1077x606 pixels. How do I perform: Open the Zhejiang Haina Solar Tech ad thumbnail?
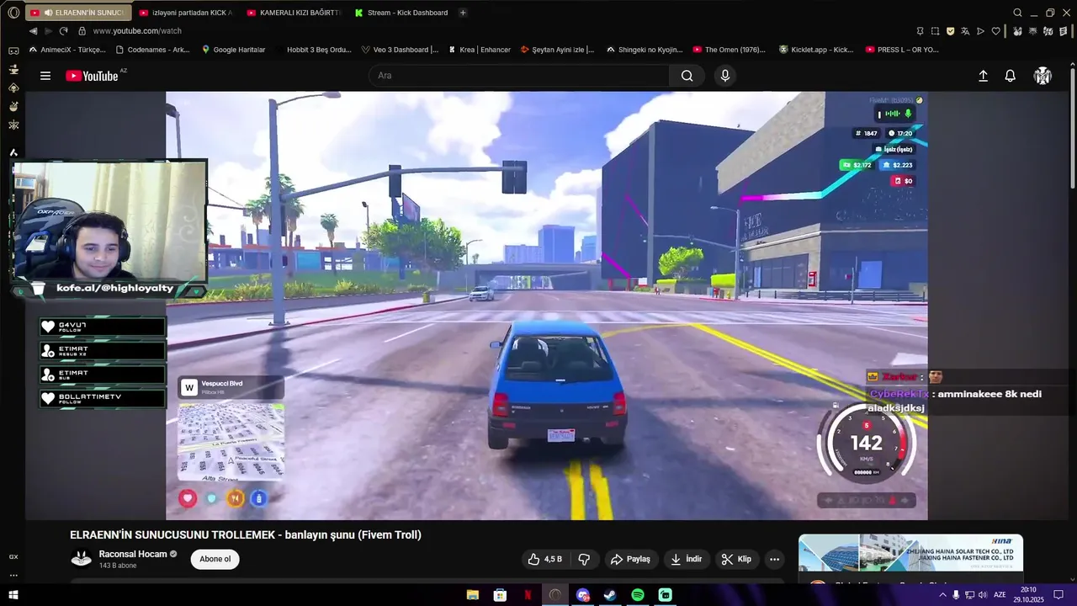pyautogui.click(x=910, y=552)
